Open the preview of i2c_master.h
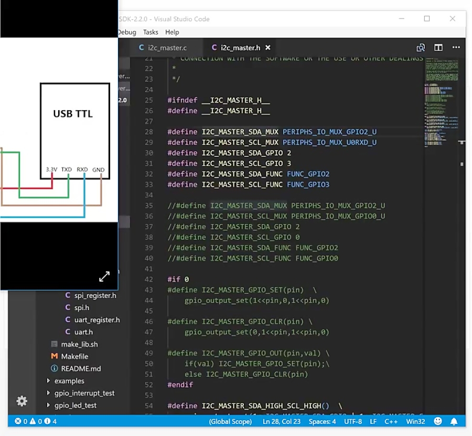Viewport: 472px width, 436px height. (x=421, y=47)
